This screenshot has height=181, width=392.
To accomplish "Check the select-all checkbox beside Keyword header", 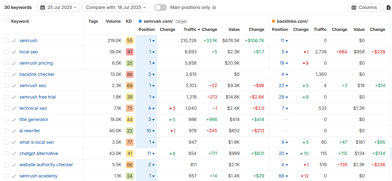I will (6, 21).
